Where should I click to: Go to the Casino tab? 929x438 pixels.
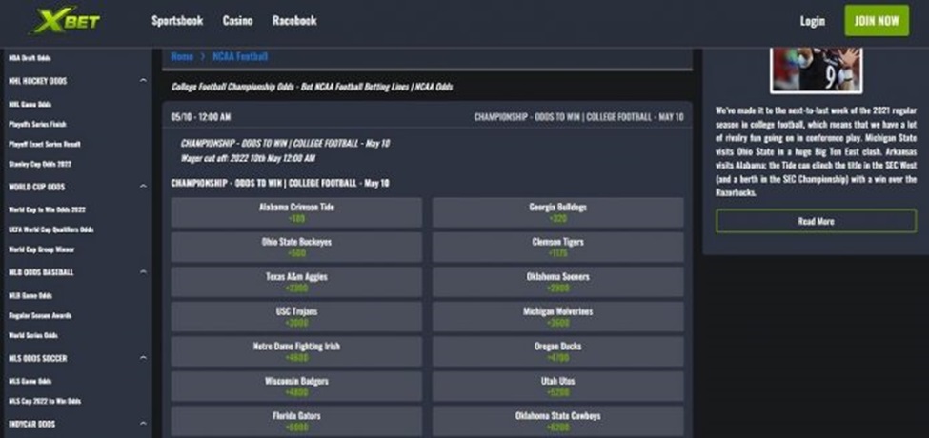237,20
